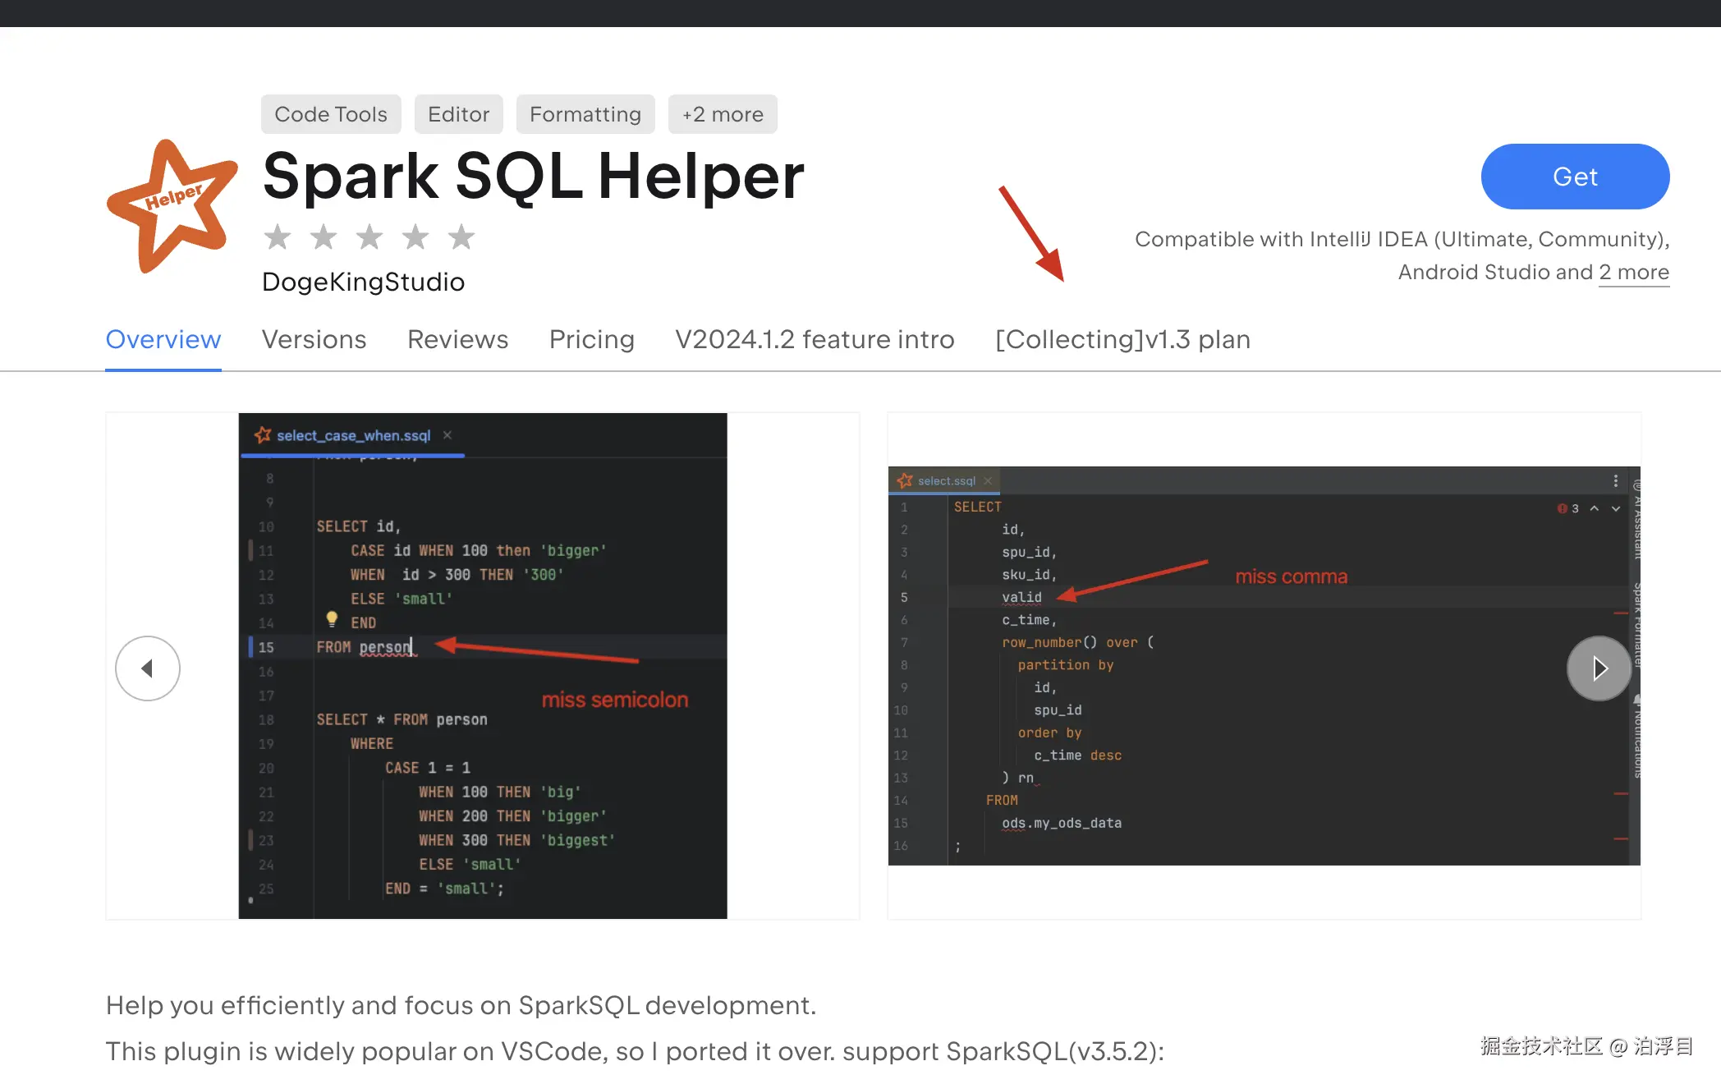Open the select_case_when.ssql screenshot thumbnail

coord(483,666)
